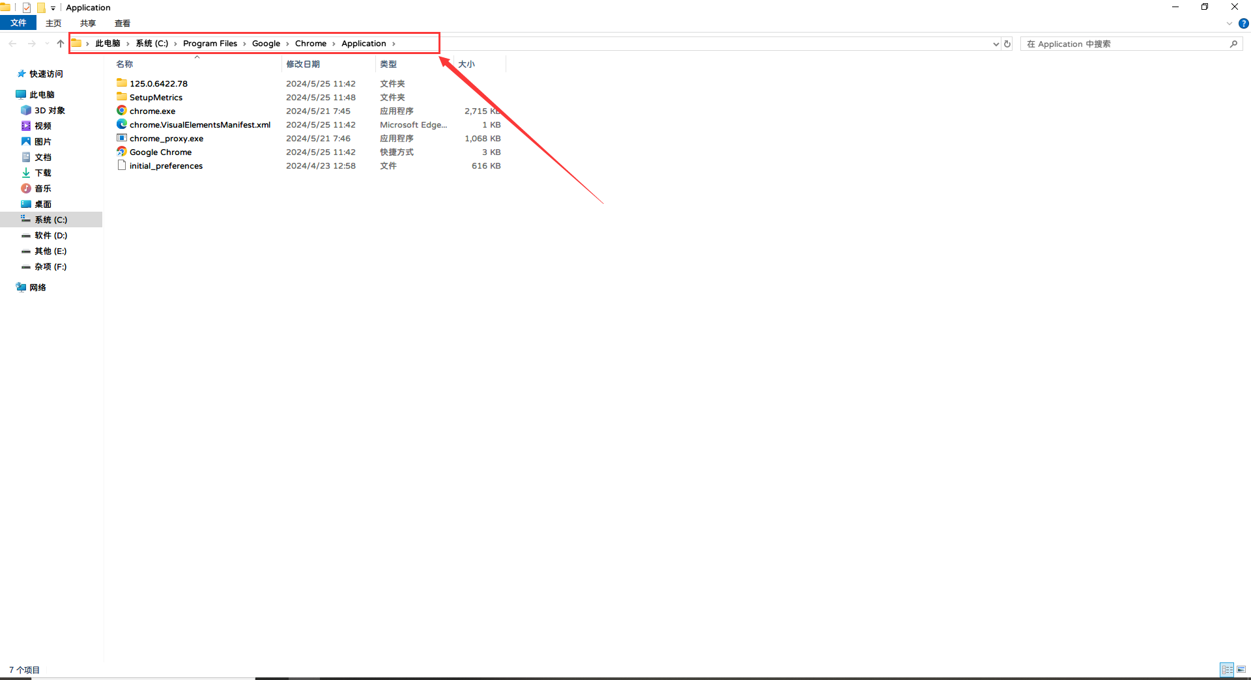
Task: Open the 文件 menu
Action: 18,23
